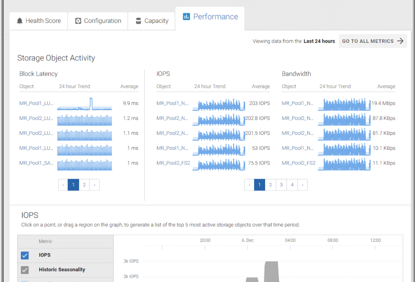Viewport: 415px width, 282px height.
Task: Click the arrow on Go To All Metrics
Action: [x=401, y=41]
